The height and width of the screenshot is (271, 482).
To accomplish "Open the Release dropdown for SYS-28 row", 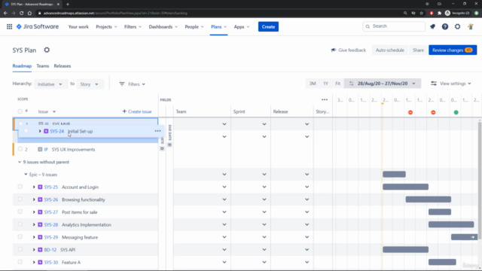I will point(307,224).
